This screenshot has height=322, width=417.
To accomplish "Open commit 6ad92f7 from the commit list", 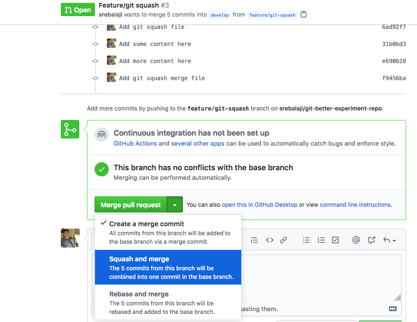I will (394, 27).
